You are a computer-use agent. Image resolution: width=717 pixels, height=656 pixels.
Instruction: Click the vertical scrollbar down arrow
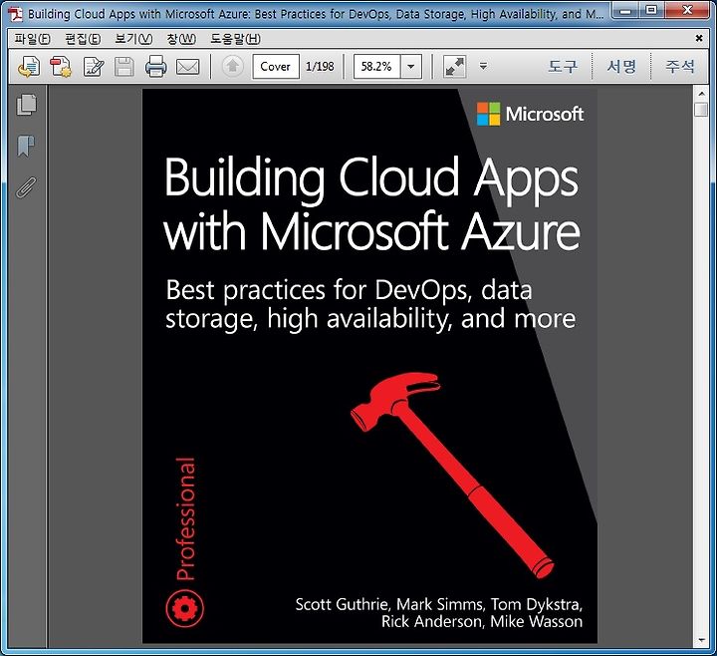coord(701,640)
